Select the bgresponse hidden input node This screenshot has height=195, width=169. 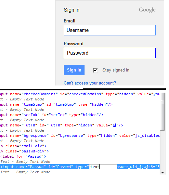(80, 136)
